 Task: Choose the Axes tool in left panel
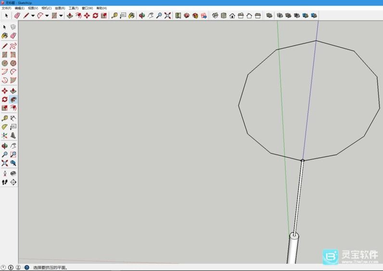click(x=5, y=136)
